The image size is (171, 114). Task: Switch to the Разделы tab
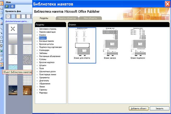[x=44, y=18]
